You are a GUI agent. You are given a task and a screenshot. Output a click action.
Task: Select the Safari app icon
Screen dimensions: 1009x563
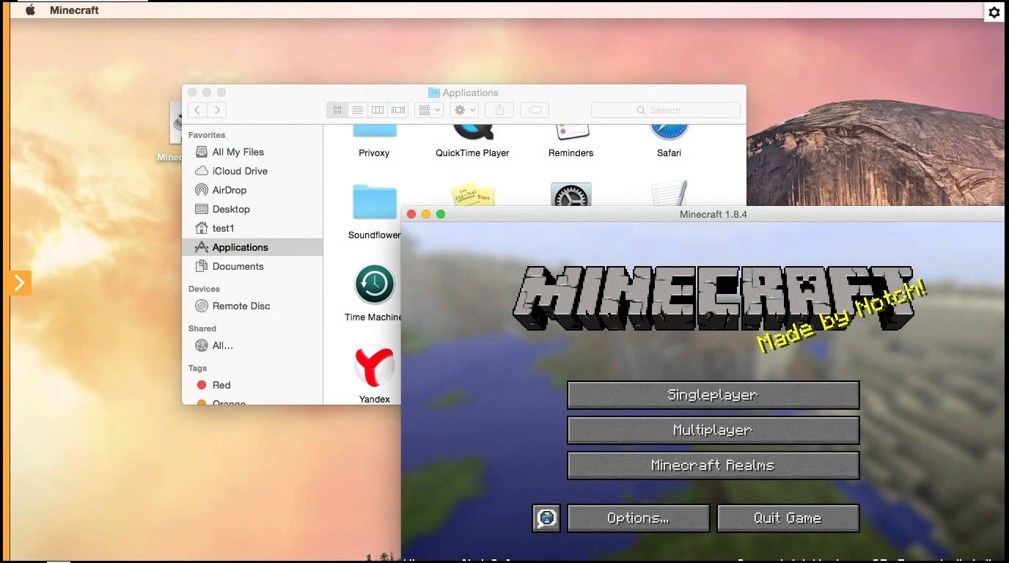tap(669, 132)
